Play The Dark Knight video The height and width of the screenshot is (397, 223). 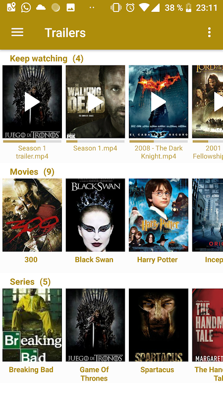159,102
